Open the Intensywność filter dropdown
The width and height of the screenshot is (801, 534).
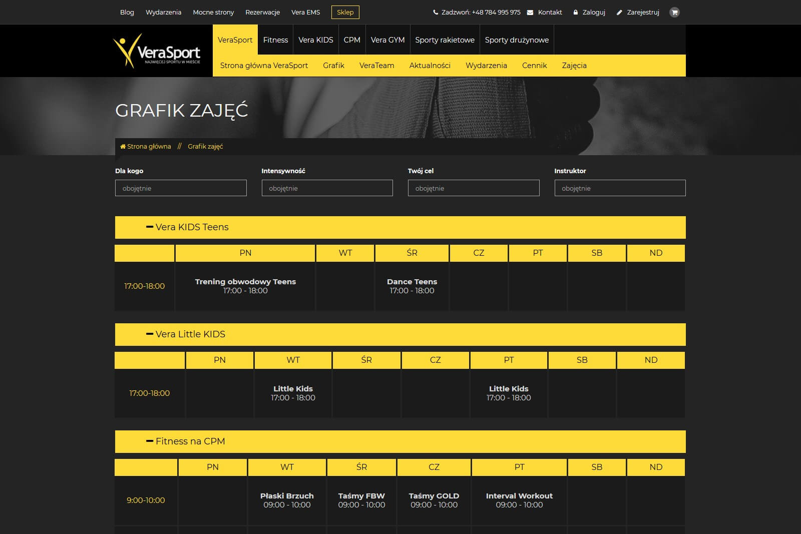[327, 188]
